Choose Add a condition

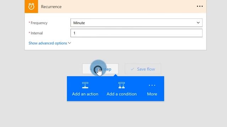(122, 89)
